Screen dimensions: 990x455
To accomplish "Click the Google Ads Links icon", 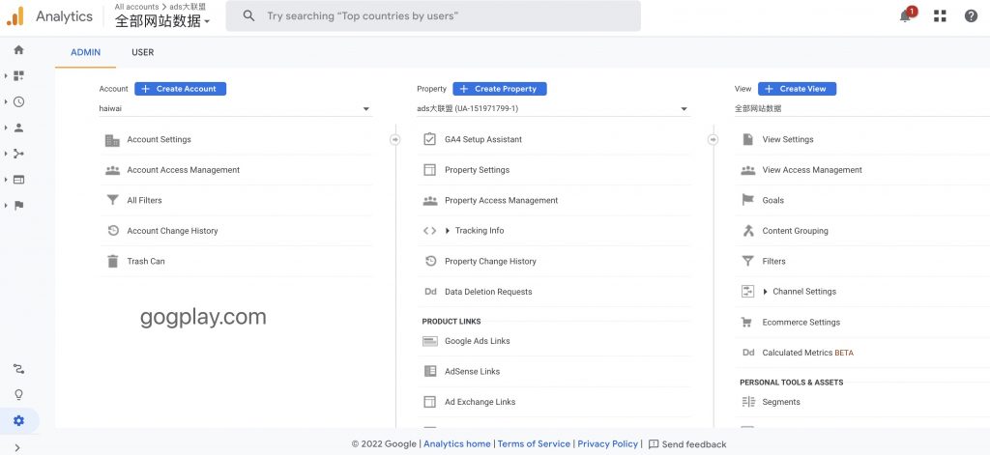I will pyautogui.click(x=430, y=341).
